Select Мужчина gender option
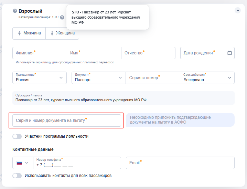This screenshot has height=189, width=247. pos(29,33)
